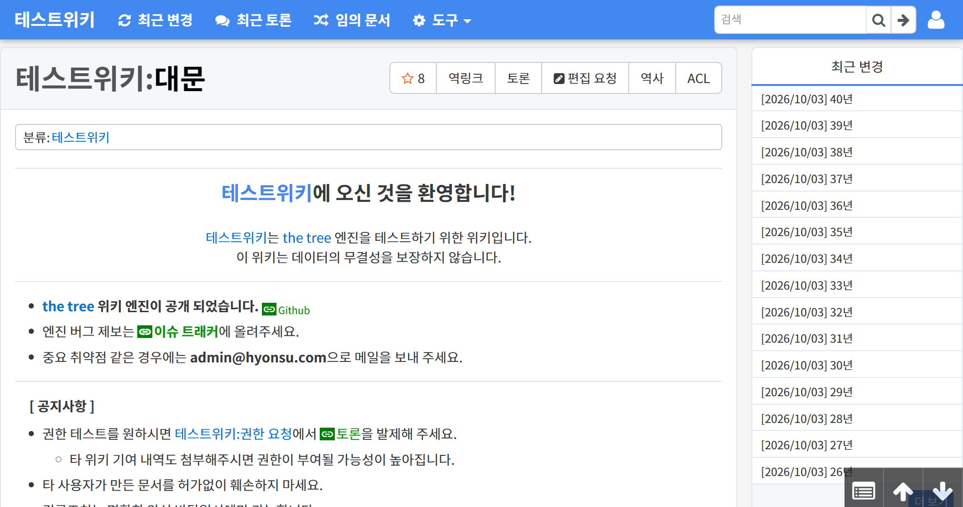Open 최근 변경 in the top navbar
This screenshot has width=963, height=507.
(x=155, y=20)
